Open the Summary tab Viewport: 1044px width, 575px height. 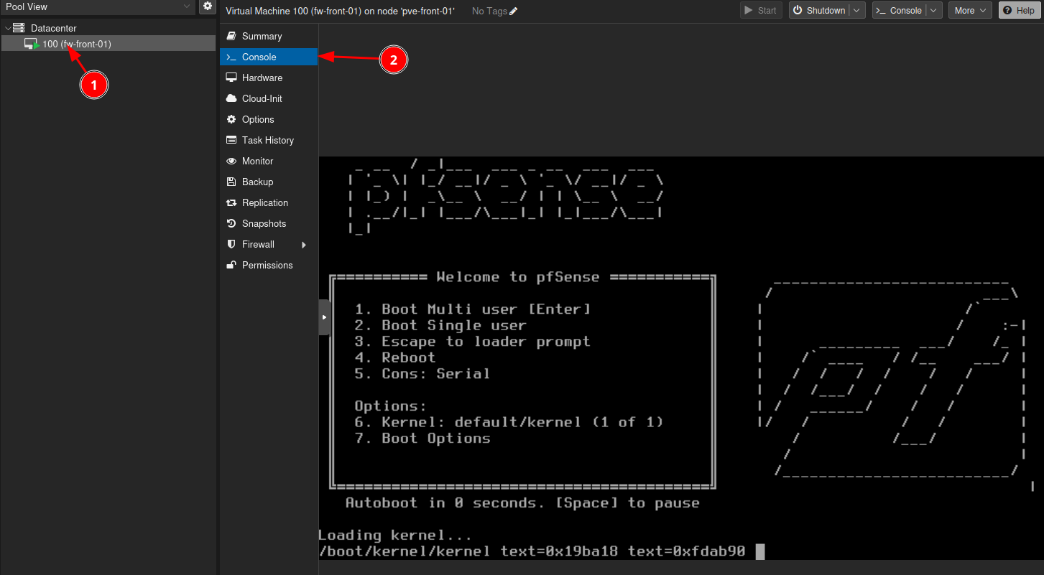point(262,36)
